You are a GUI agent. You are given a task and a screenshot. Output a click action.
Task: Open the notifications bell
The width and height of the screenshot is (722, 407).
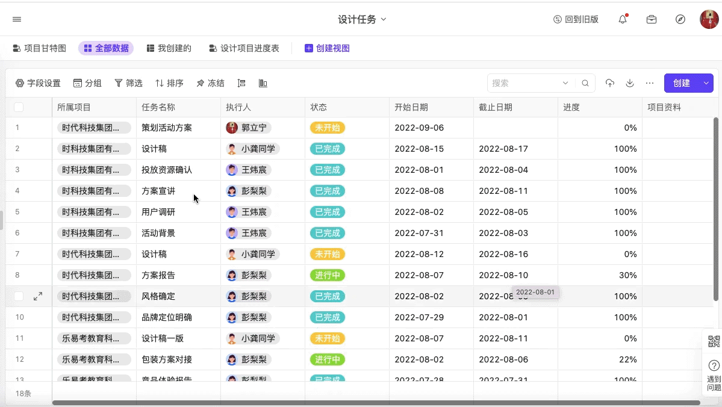coord(623,19)
